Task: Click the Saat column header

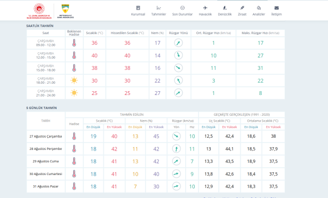Action: (x=45, y=33)
